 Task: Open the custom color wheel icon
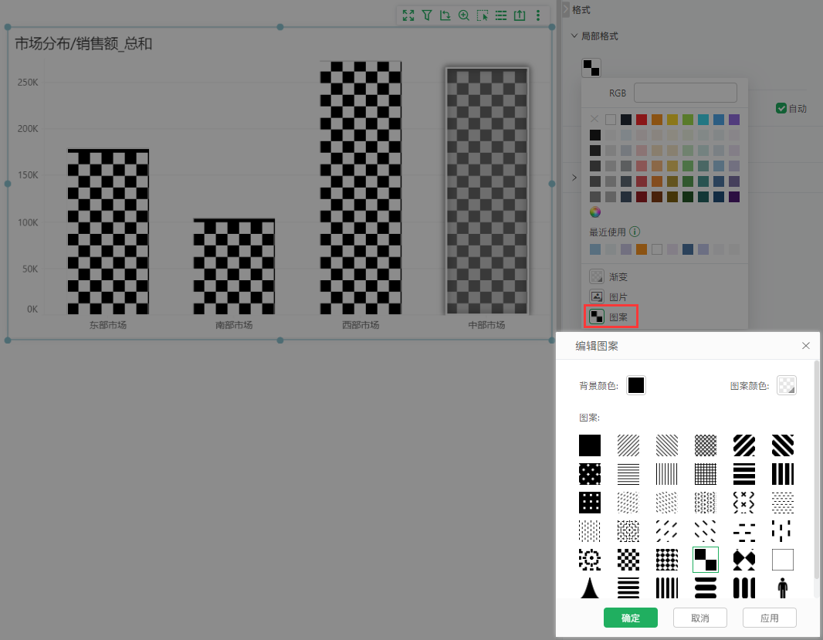click(x=594, y=212)
